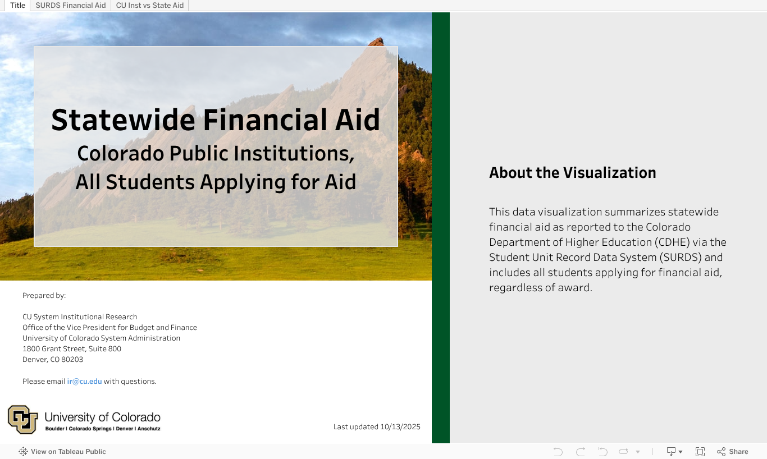Image resolution: width=767 pixels, height=459 pixels.
Task: Open the View on Tableau Public link text
Action: [68, 452]
